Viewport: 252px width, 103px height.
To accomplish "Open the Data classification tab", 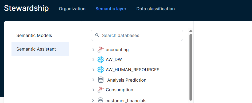I will click(x=156, y=9).
